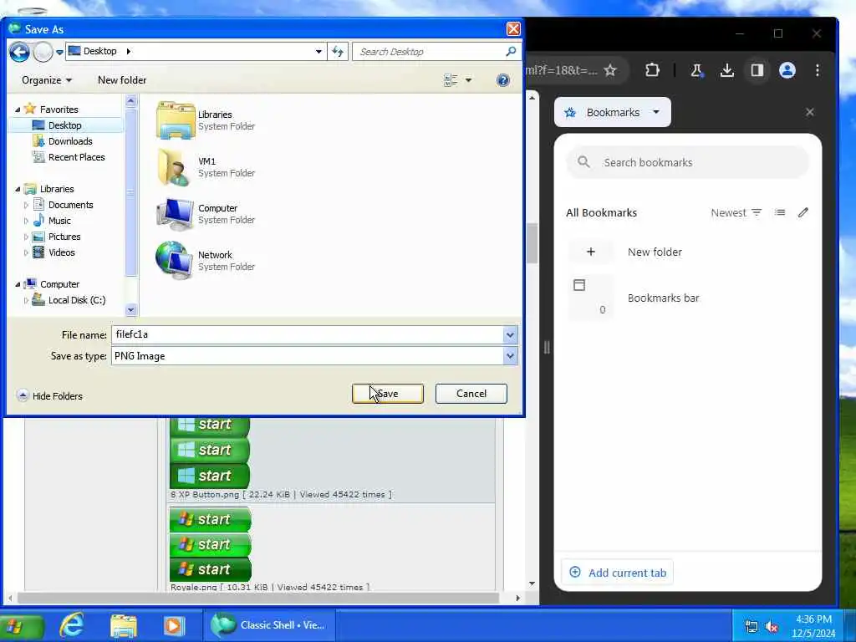Open the Bookmarks side panel selector dropdown
856x642 pixels.
[x=613, y=113]
